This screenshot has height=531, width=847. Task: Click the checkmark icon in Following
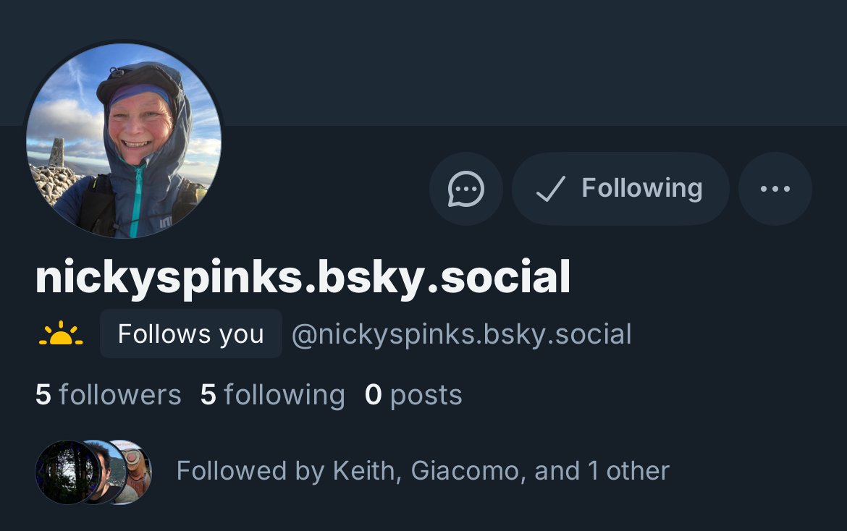click(x=549, y=190)
